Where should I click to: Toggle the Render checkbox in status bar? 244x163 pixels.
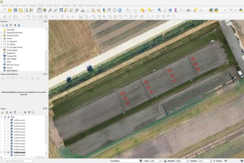tap(214, 161)
